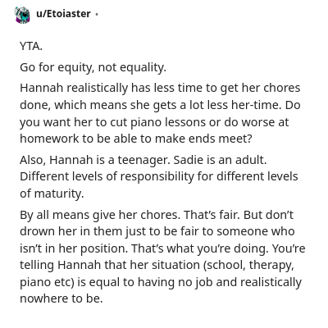328x328 pixels.
Task: Click the line of maturity.
Action: (x=52, y=194)
